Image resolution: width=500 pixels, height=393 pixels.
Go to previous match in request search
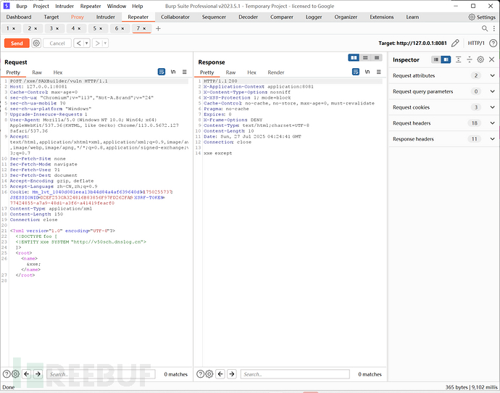point(28,374)
